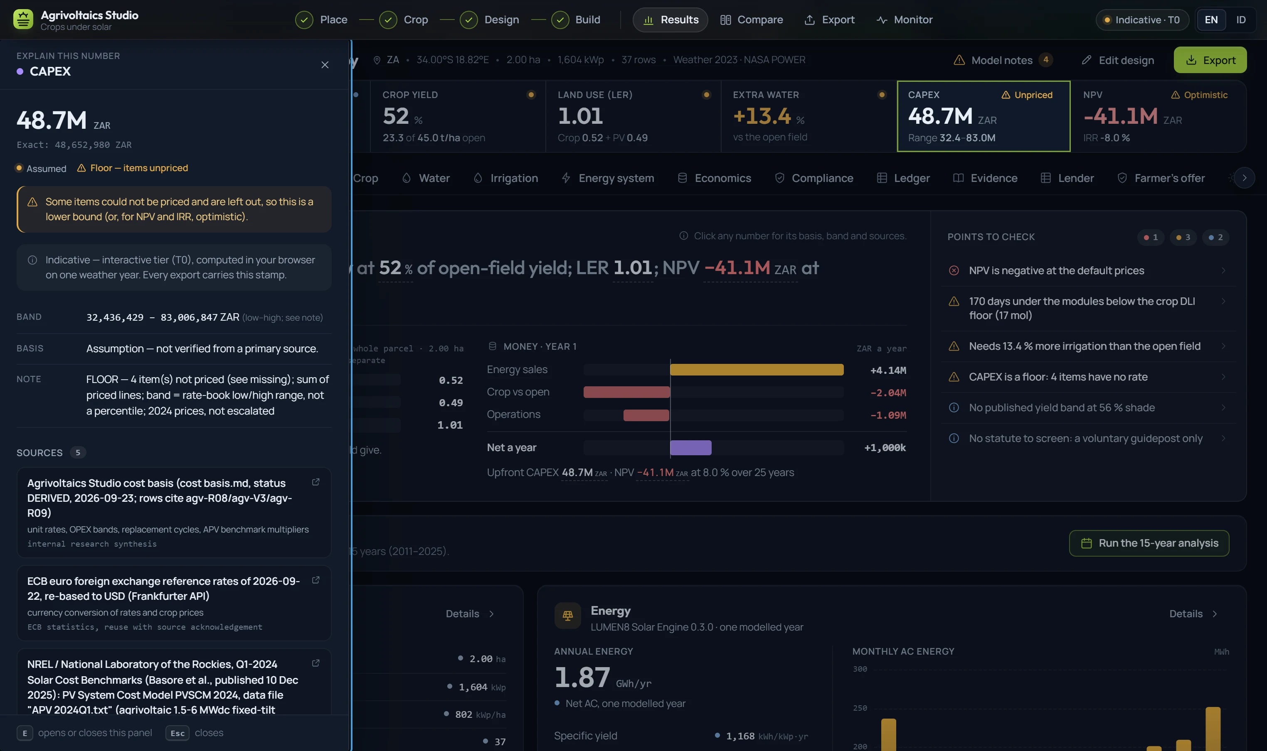Image resolution: width=1267 pixels, height=751 pixels.
Task: Select the Crop Yield 52 % metric card
Action: (x=458, y=116)
